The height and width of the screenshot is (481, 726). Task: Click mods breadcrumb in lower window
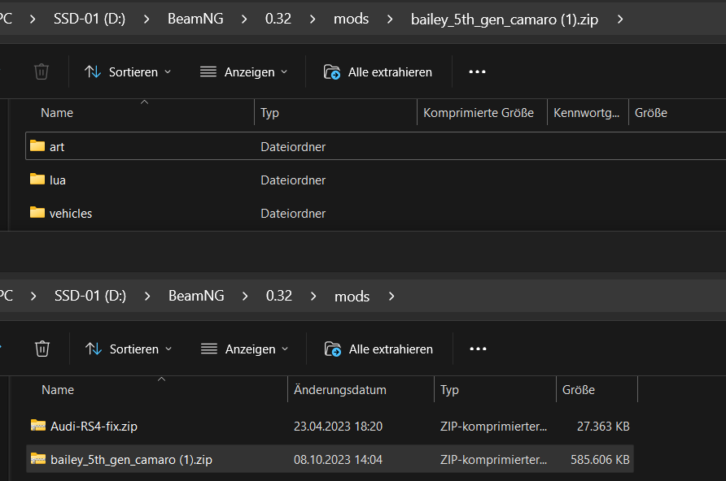tap(352, 296)
